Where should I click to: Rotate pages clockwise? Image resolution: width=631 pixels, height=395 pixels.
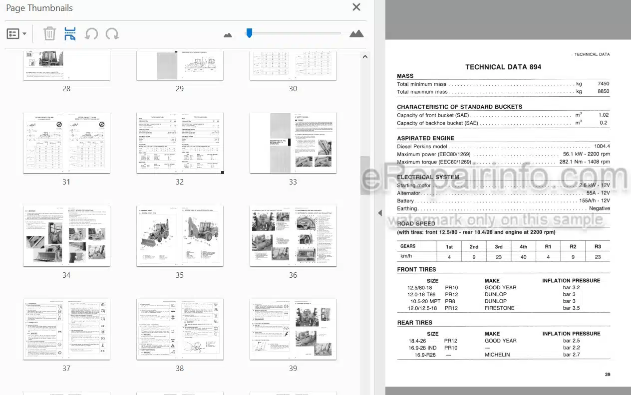112,34
